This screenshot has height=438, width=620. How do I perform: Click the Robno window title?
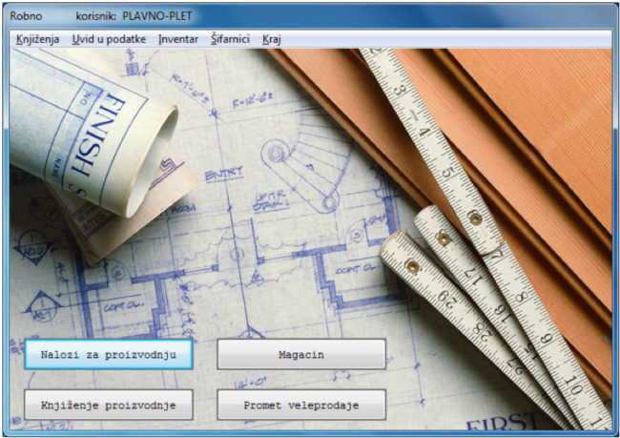click(x=26, y=16)
